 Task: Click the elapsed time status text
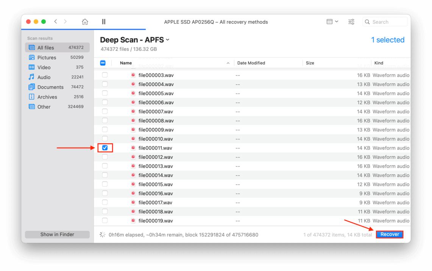183,235
